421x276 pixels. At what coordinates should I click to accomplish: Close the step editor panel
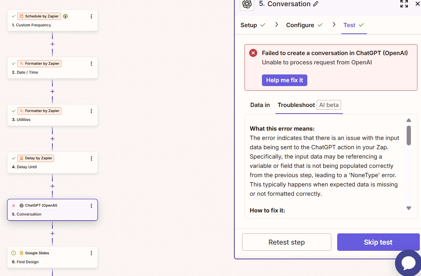(418, 4)
